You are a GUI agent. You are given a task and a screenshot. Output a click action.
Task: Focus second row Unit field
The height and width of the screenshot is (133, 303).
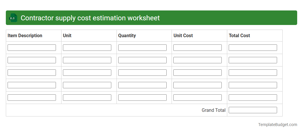87,60
